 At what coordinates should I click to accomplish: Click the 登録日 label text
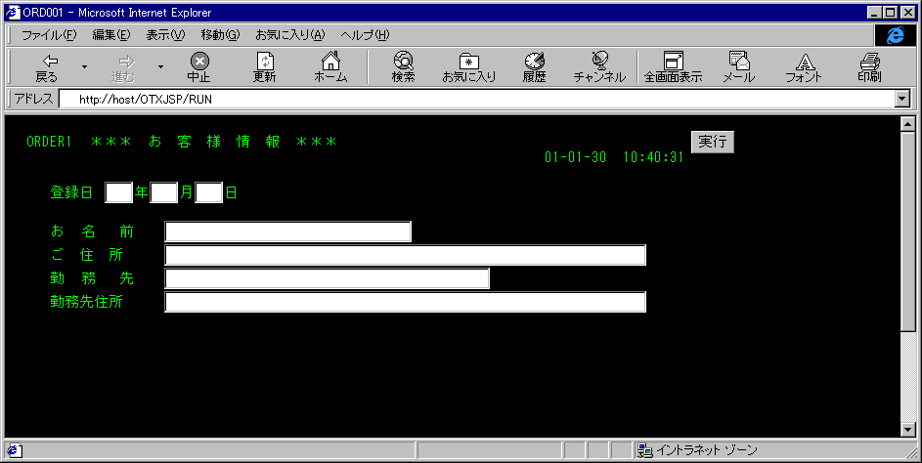(71, 192)
